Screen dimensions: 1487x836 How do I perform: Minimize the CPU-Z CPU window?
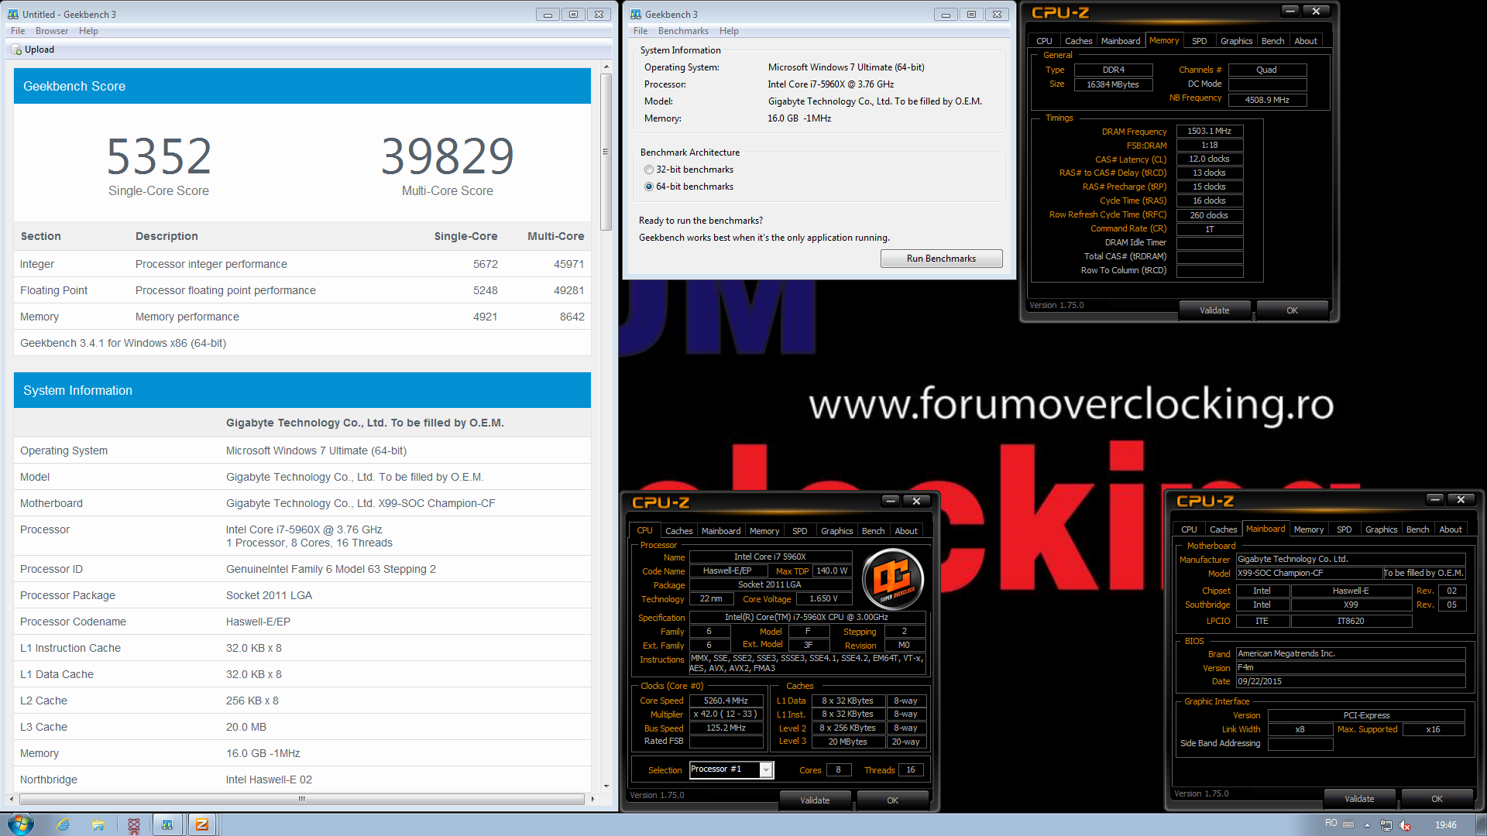point(891,501)
